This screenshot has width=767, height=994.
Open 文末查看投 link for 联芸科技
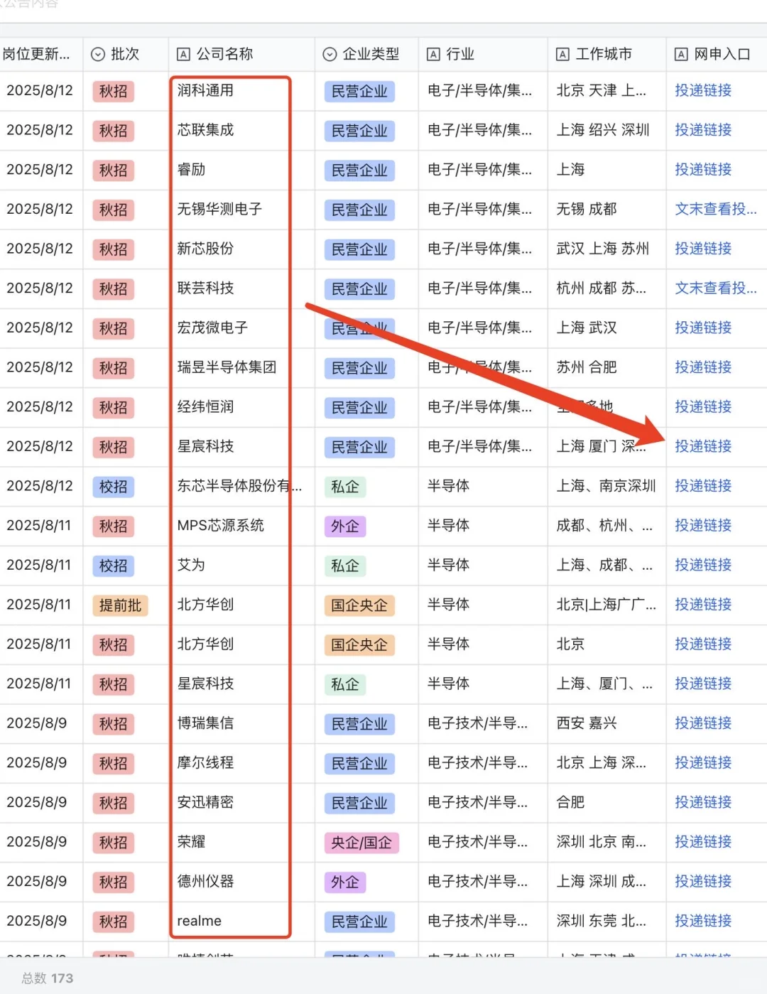click(716, 288)
